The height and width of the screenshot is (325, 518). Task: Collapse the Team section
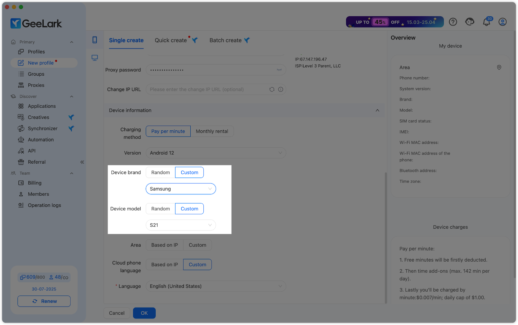pyautogui.click(x=72, y=173)
